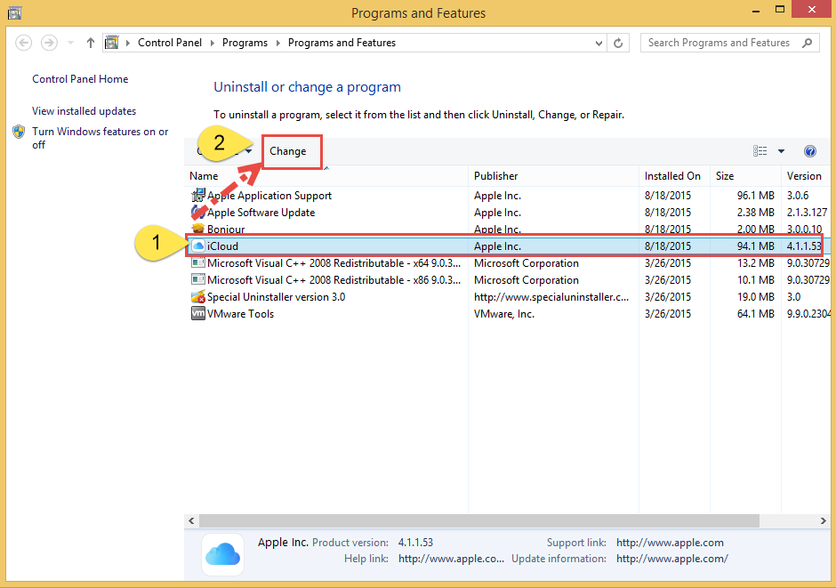
Task: Select Visual C++ 2008 Redistributable x86 entry
Action: tap(334, 280)
